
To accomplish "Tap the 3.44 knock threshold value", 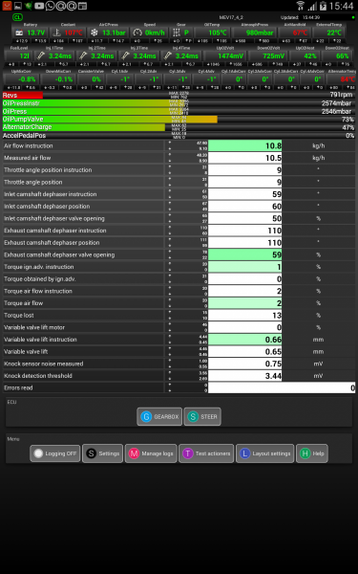I will point(244,376).
